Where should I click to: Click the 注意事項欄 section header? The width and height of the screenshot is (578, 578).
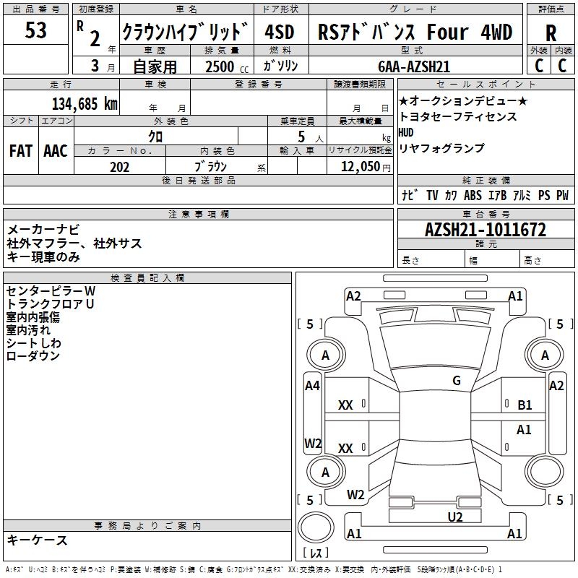[198, 215]
